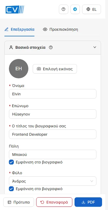Click camera icon in Επιλογή εικόνας
The height and width of the screenshot is (210, 108).
point(39,69)
